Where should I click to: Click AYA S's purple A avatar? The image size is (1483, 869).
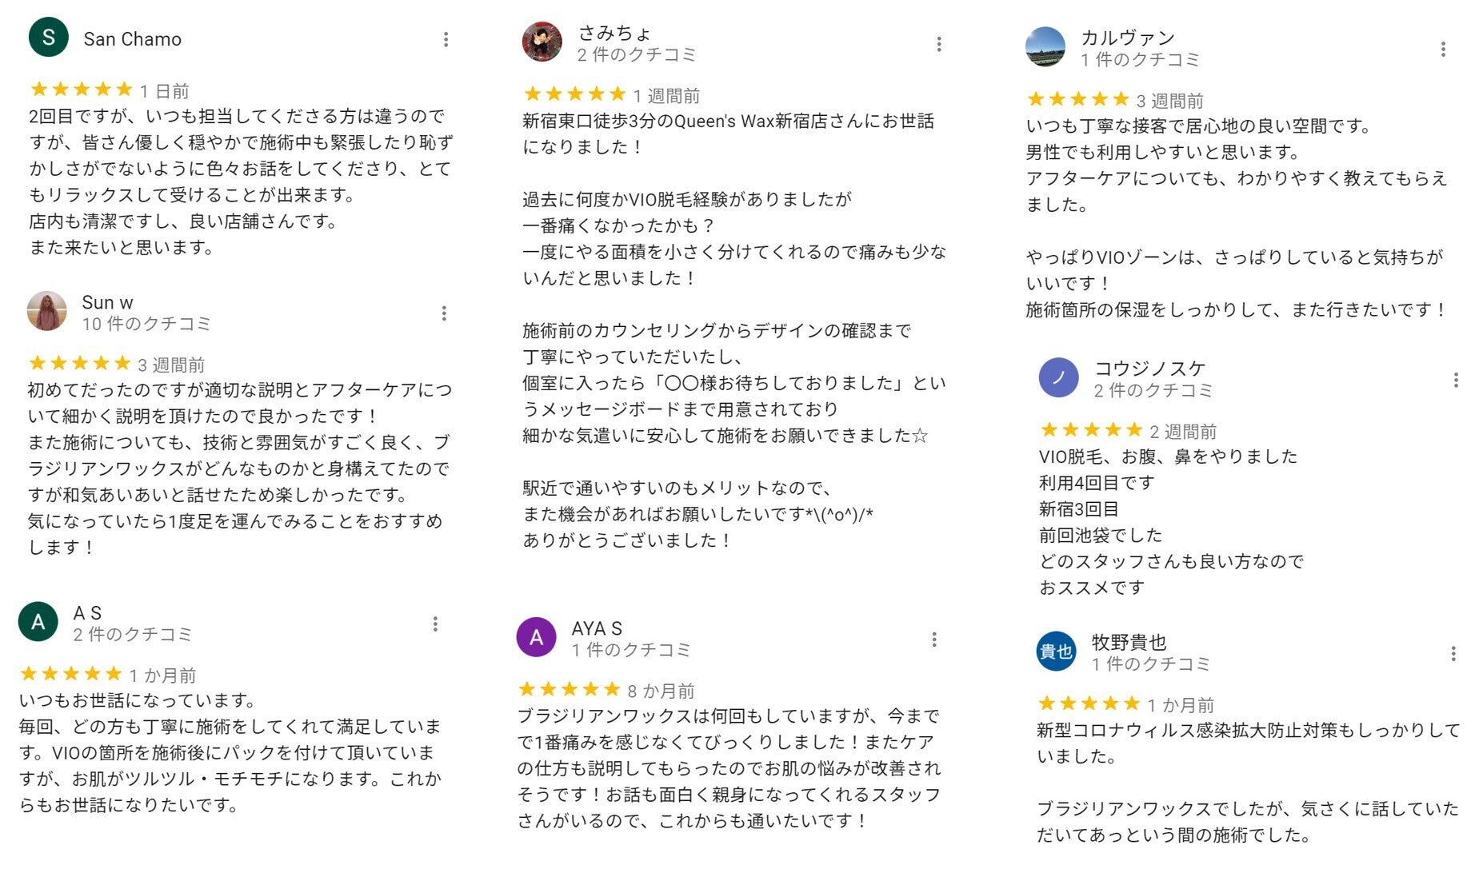[537, 637]
